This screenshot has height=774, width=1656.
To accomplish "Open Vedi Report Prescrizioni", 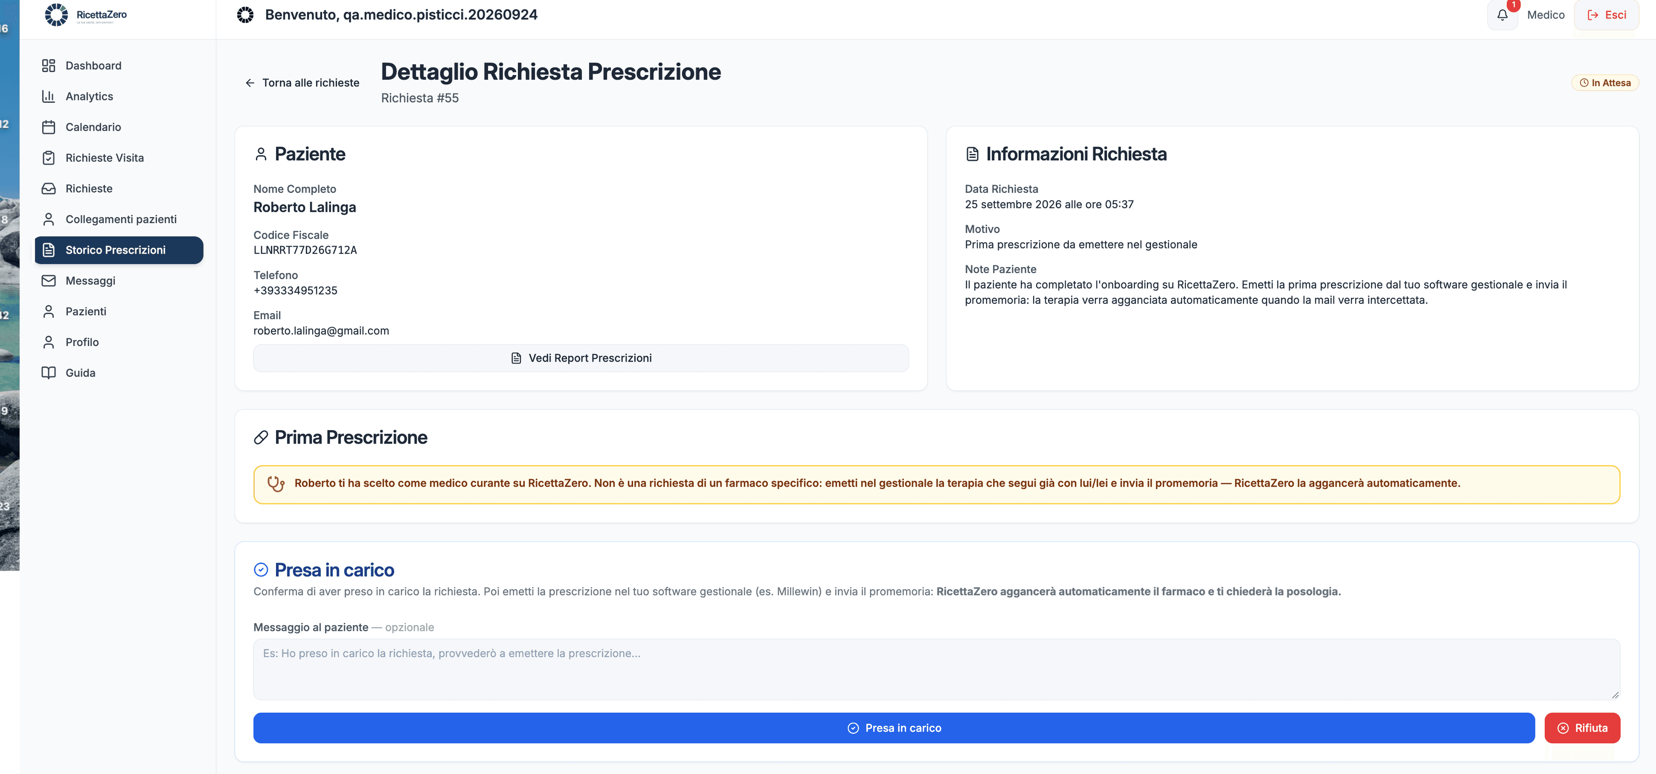I will (x=580, y=359).
